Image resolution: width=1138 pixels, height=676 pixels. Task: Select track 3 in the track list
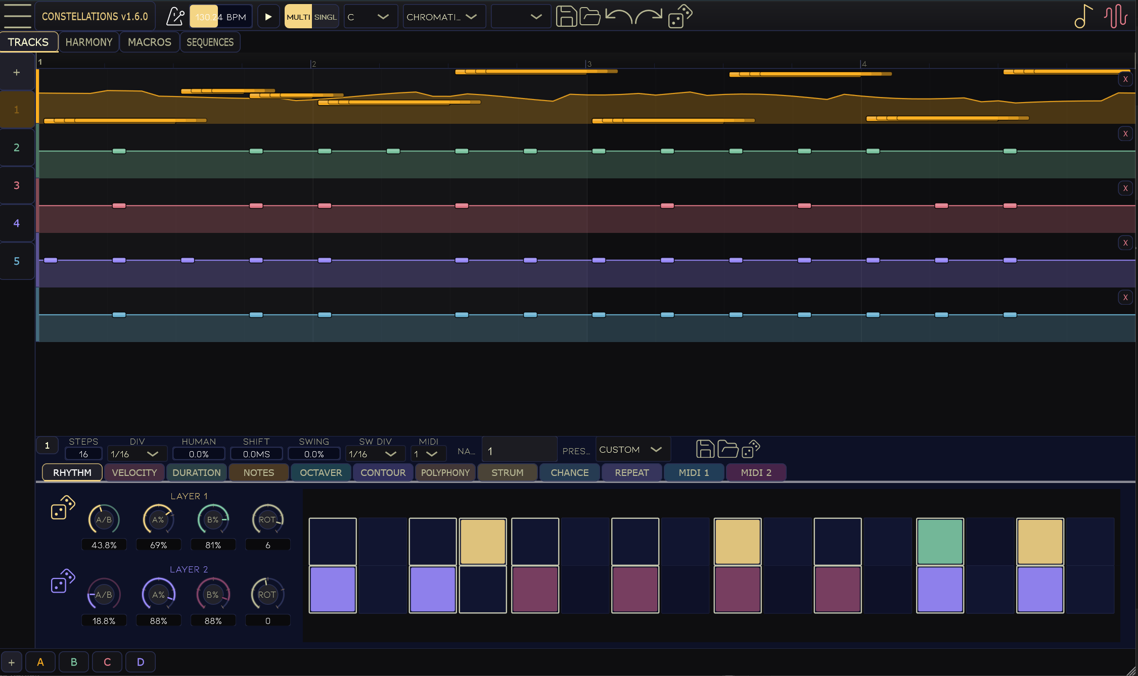pyautogui.click(x=17, y=185)
